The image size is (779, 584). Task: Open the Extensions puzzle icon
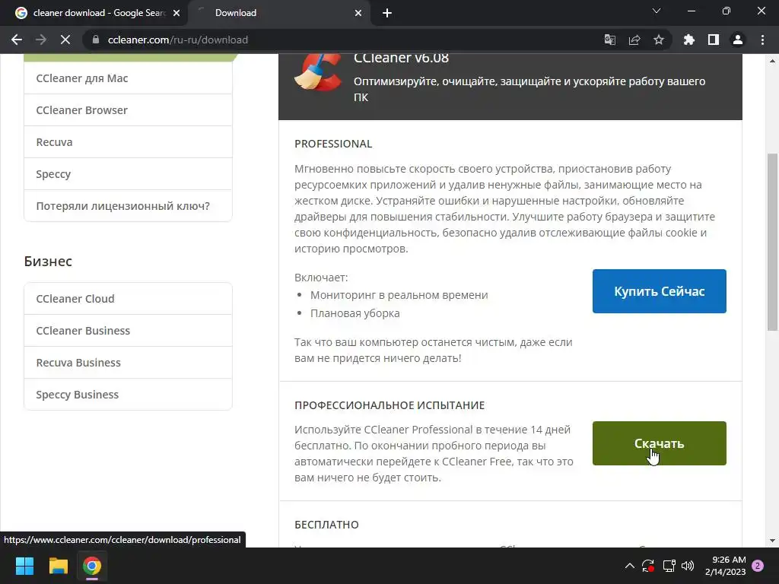689,40
